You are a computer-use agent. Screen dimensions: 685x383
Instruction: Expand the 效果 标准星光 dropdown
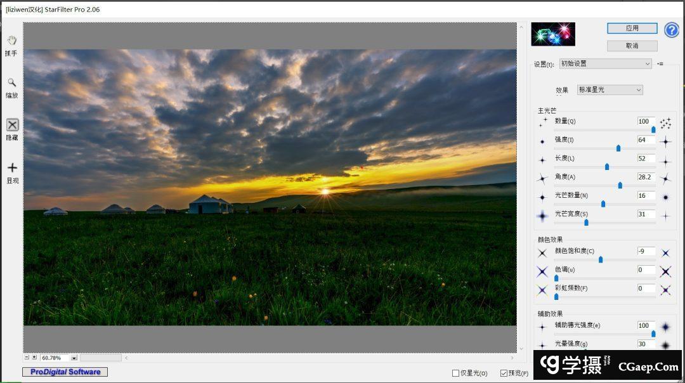pos(610,90)
